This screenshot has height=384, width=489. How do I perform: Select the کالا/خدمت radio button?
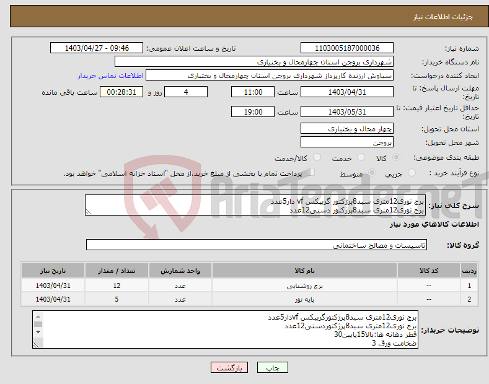[x=317, y=157]
